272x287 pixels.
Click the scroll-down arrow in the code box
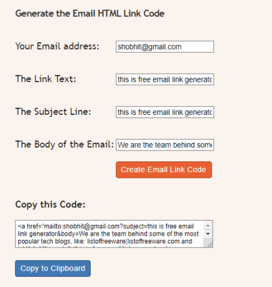point(208,234)
